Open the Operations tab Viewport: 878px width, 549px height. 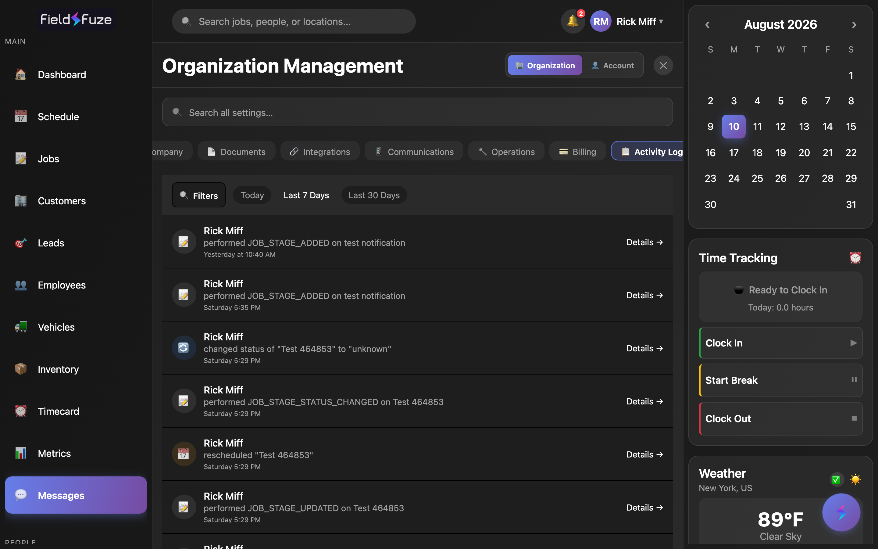(x=506, y=151)
